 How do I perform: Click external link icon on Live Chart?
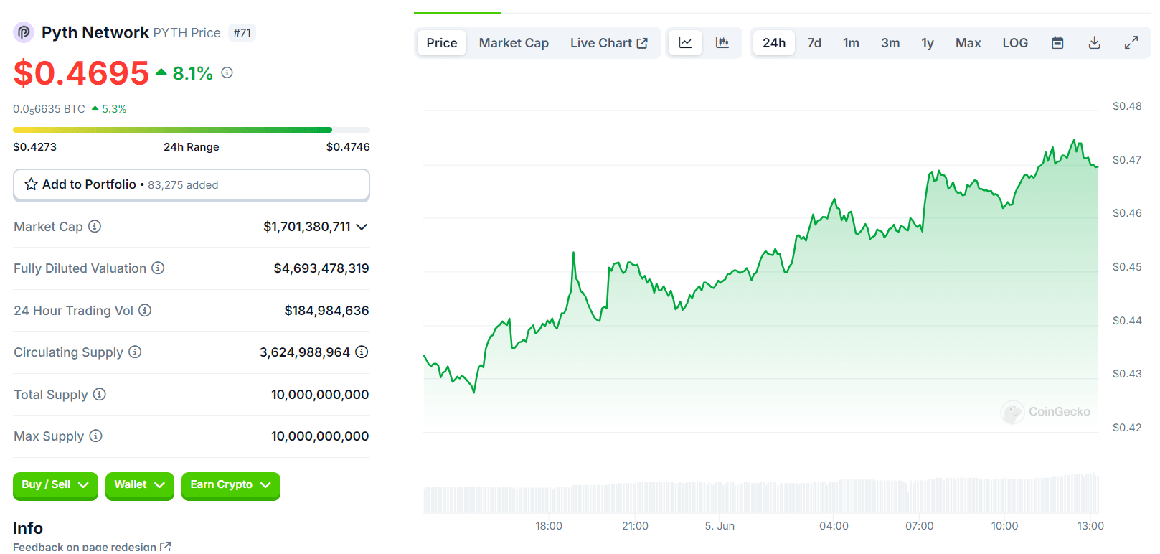coord(642,43)
